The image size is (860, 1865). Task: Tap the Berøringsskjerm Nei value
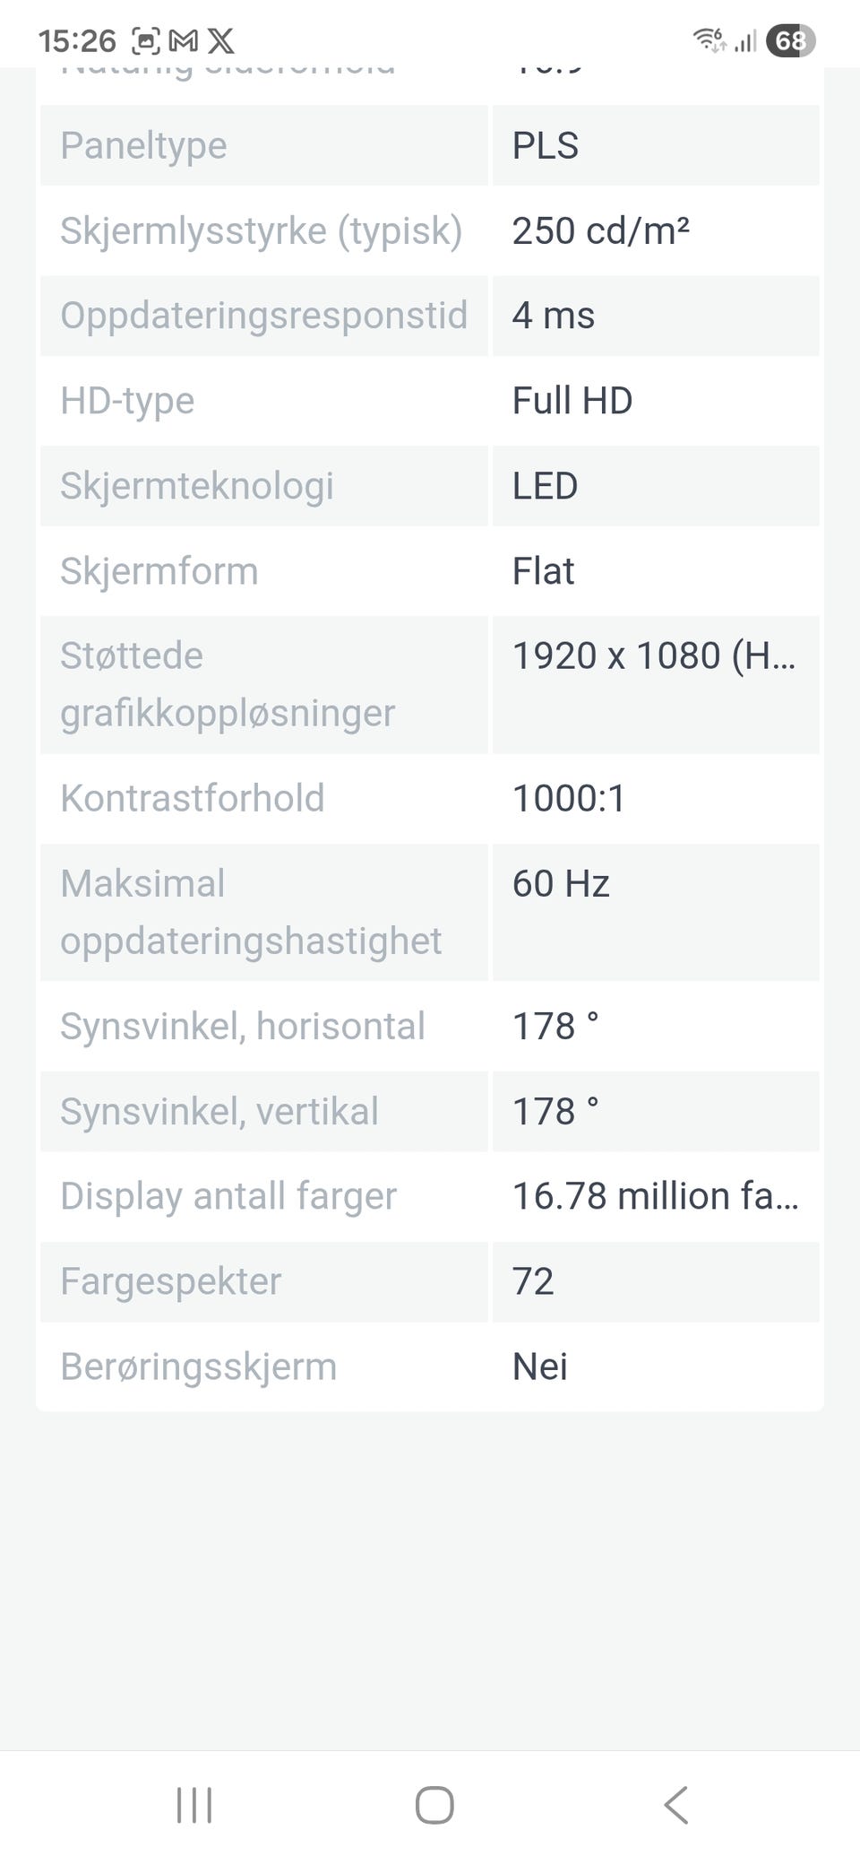540,1366
